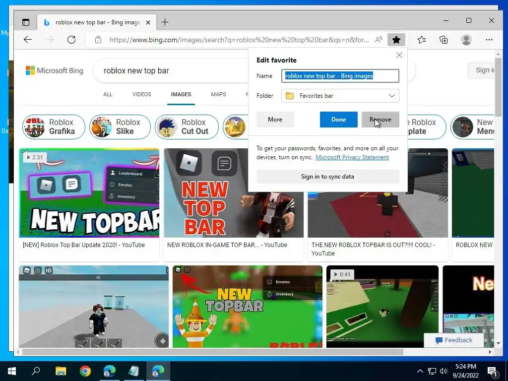This screenshot has width=508, height=381.
Task: Open '[NEW] Roblox Top Bar Update 2020!' caption
Action: pyautogui.click(x=83, y=245)
